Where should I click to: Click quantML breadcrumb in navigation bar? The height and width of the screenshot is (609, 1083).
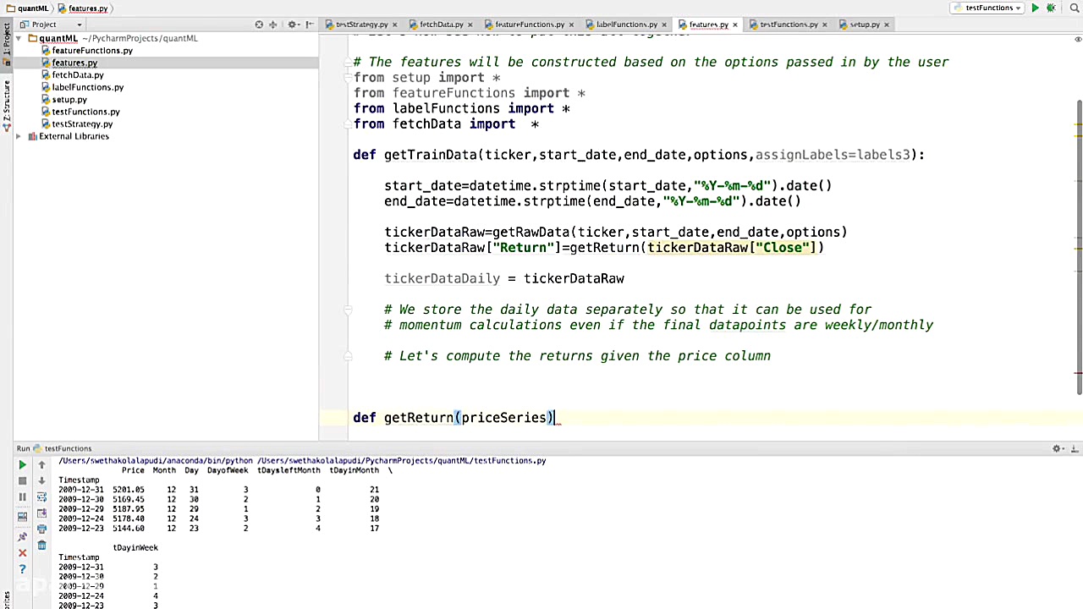point(27,8)
